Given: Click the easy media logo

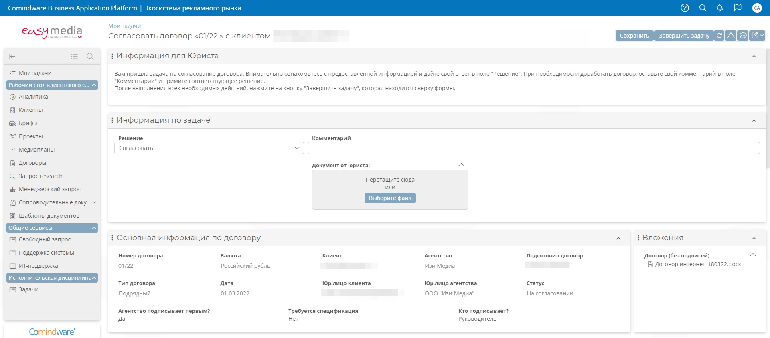Looking at the screenshot, I should point(52,32).
